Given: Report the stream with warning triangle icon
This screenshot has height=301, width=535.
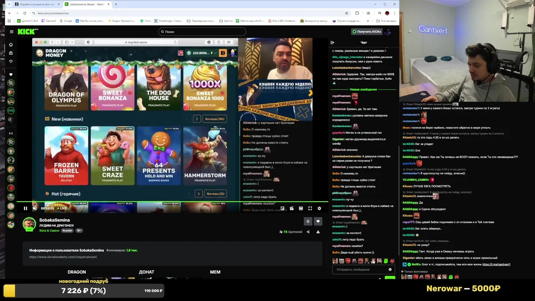Looking at the screenshot, I should pos(318,232).
